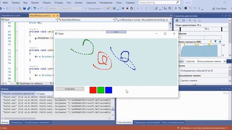The height and width of the screenshot is (130, 232).
Task: Click the Paint window title icon
Action: pyautogui.click(x=57, y=34)
